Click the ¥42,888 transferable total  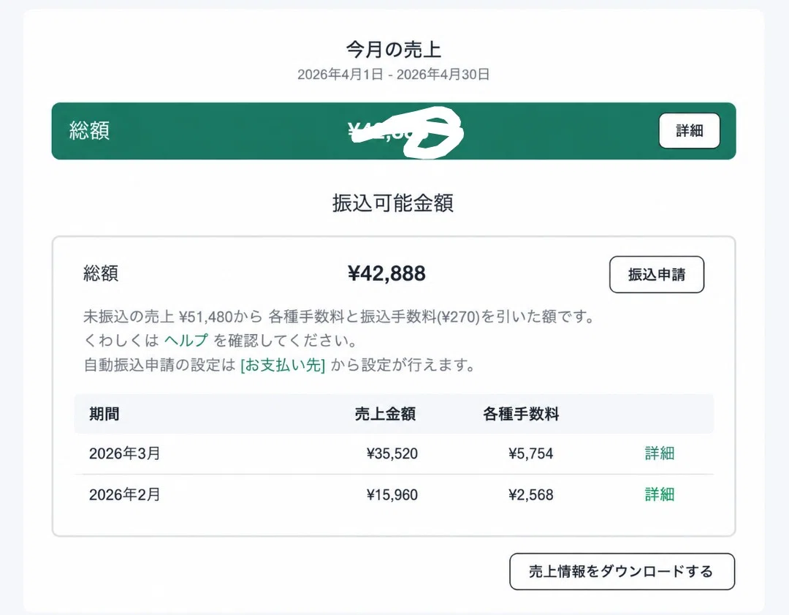tap(386, 273)
